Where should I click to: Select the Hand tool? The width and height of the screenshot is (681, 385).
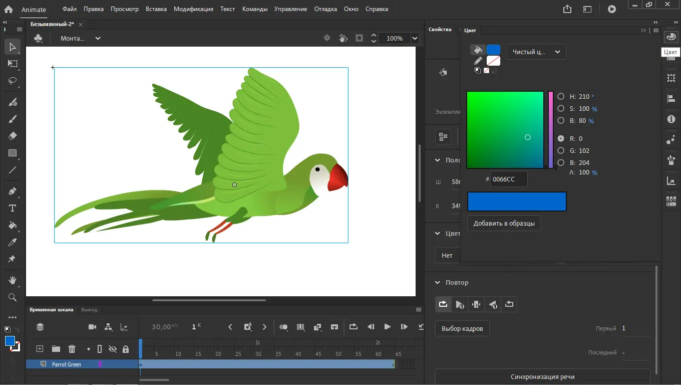pyautogui.click(x=13, y=280)
